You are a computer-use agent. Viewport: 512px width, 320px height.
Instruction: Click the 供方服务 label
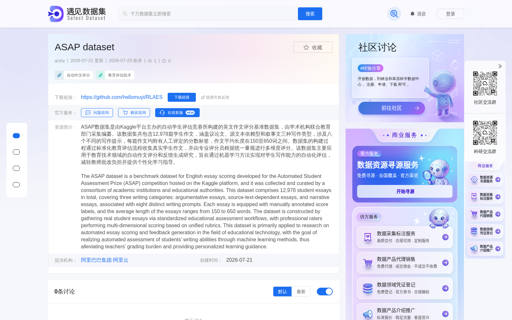[x=369, y=217]
